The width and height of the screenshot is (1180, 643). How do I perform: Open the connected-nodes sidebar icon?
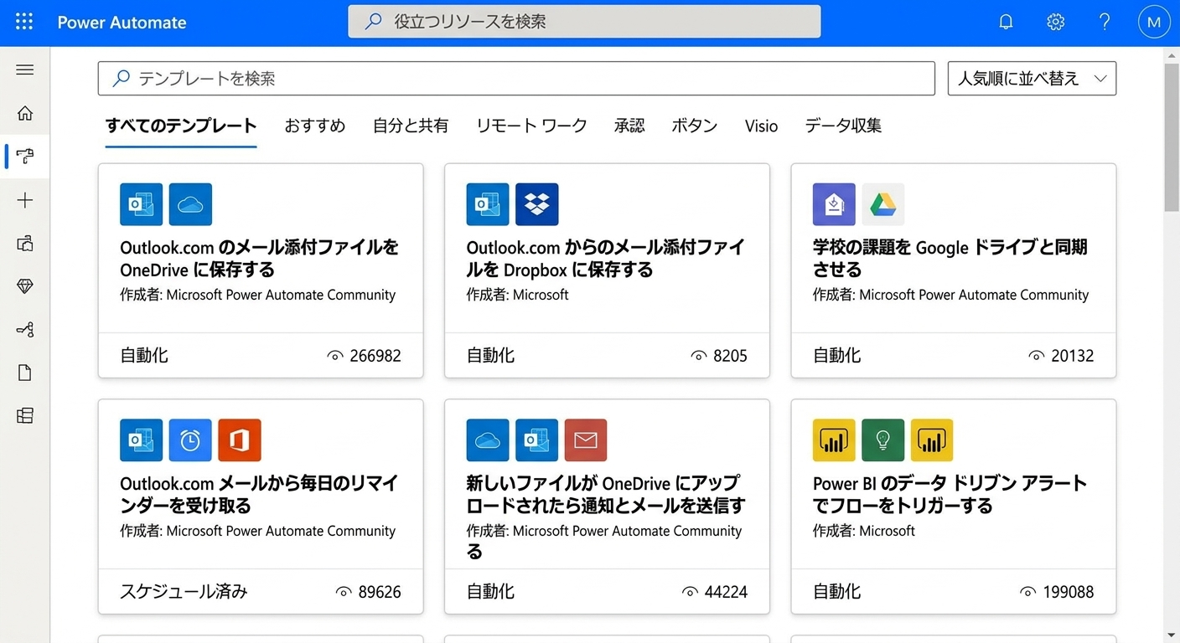25,330
